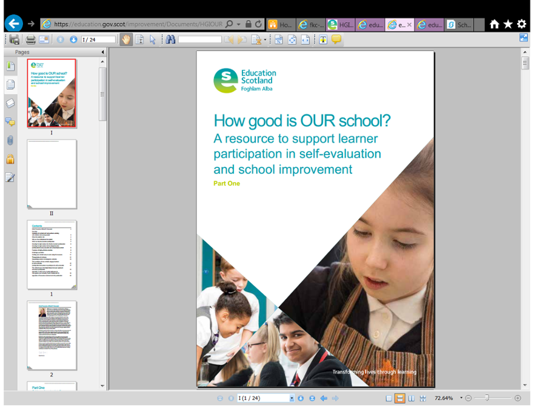Click the save document icon
The width and height of the screenshot is (534, 409).
tap(15, 40)
